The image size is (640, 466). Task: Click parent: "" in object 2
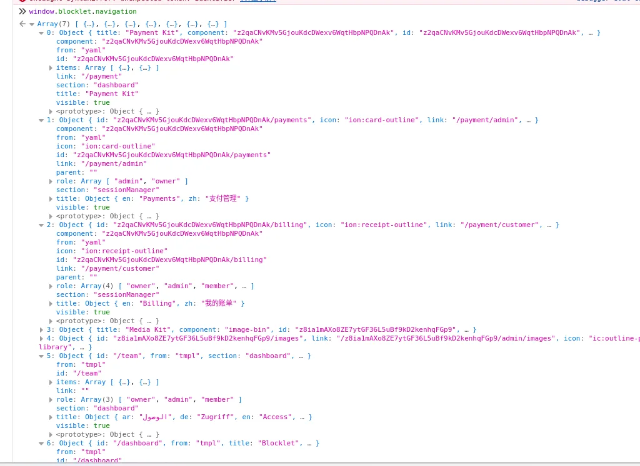click(x=77, y=278)
